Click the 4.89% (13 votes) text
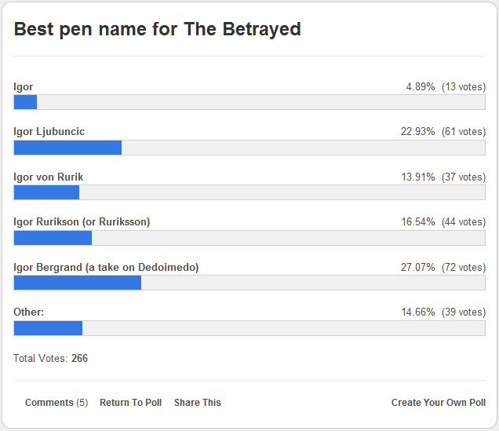The height and width of the screenshot is (431, 499). coord(446,86)
